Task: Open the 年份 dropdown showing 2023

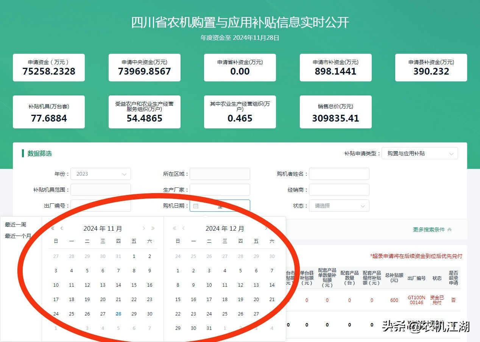Action: point(101,174)
